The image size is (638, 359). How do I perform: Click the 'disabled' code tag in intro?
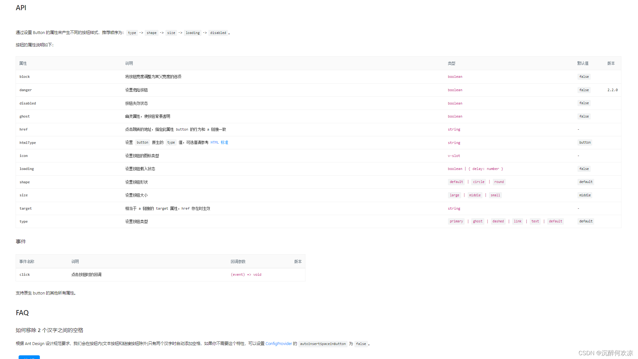[x=218, y=33]
